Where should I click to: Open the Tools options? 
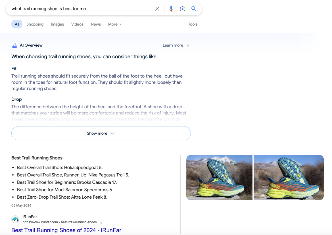click(x=193, y=24)
